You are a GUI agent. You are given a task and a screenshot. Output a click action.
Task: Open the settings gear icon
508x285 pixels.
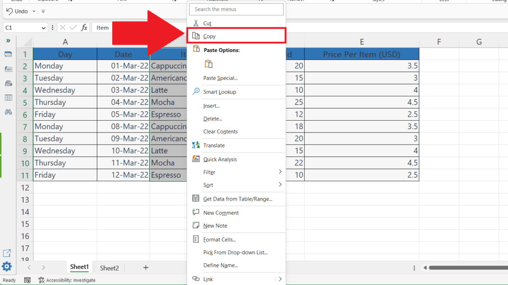tap(7, 267)
